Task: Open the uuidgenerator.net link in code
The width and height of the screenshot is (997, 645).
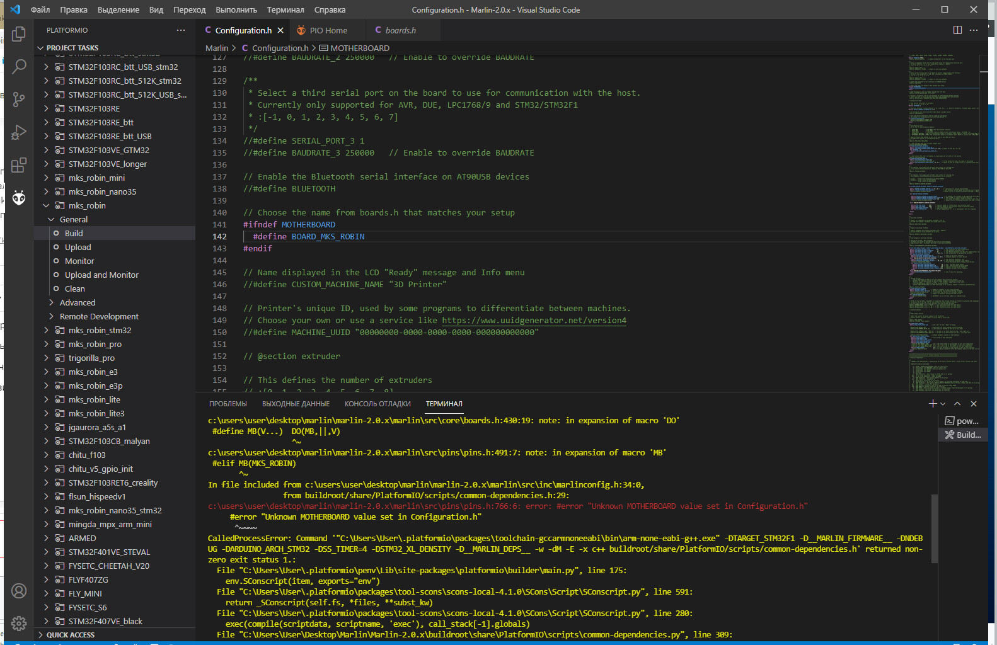Action: pyautogui.click(x=534, y=320)
